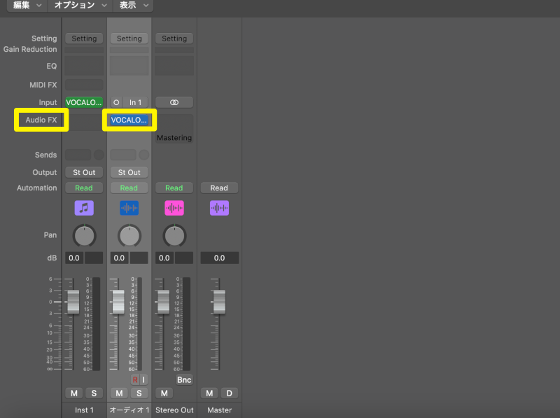Mute the Inst 1 channel strip
The height and width of the screenshot is (418, 560).
click(74, 393)
